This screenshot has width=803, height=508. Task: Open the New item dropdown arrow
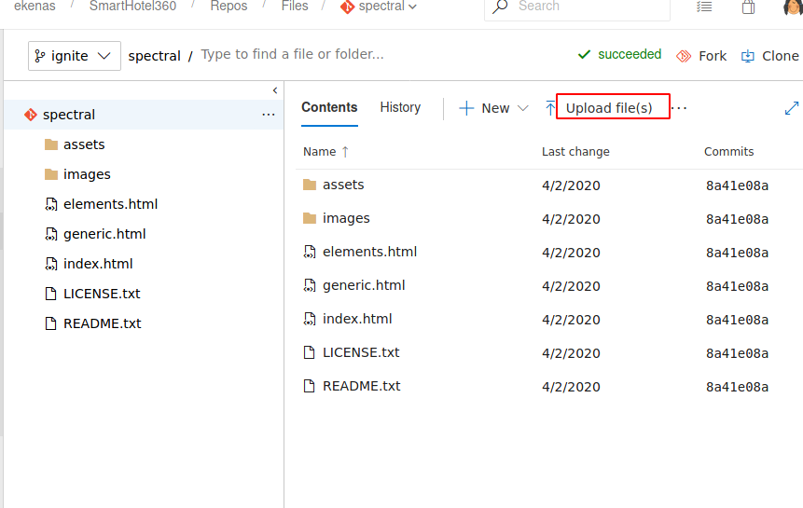(522, 108)
